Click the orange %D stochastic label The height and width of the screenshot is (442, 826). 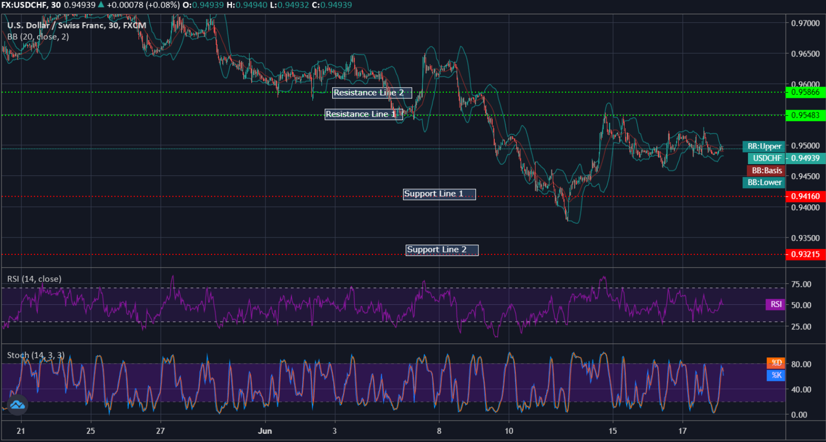(776, 363)
